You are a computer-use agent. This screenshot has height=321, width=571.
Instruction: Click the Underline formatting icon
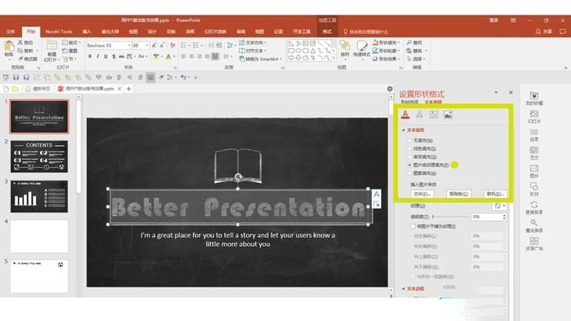(105, 56)
